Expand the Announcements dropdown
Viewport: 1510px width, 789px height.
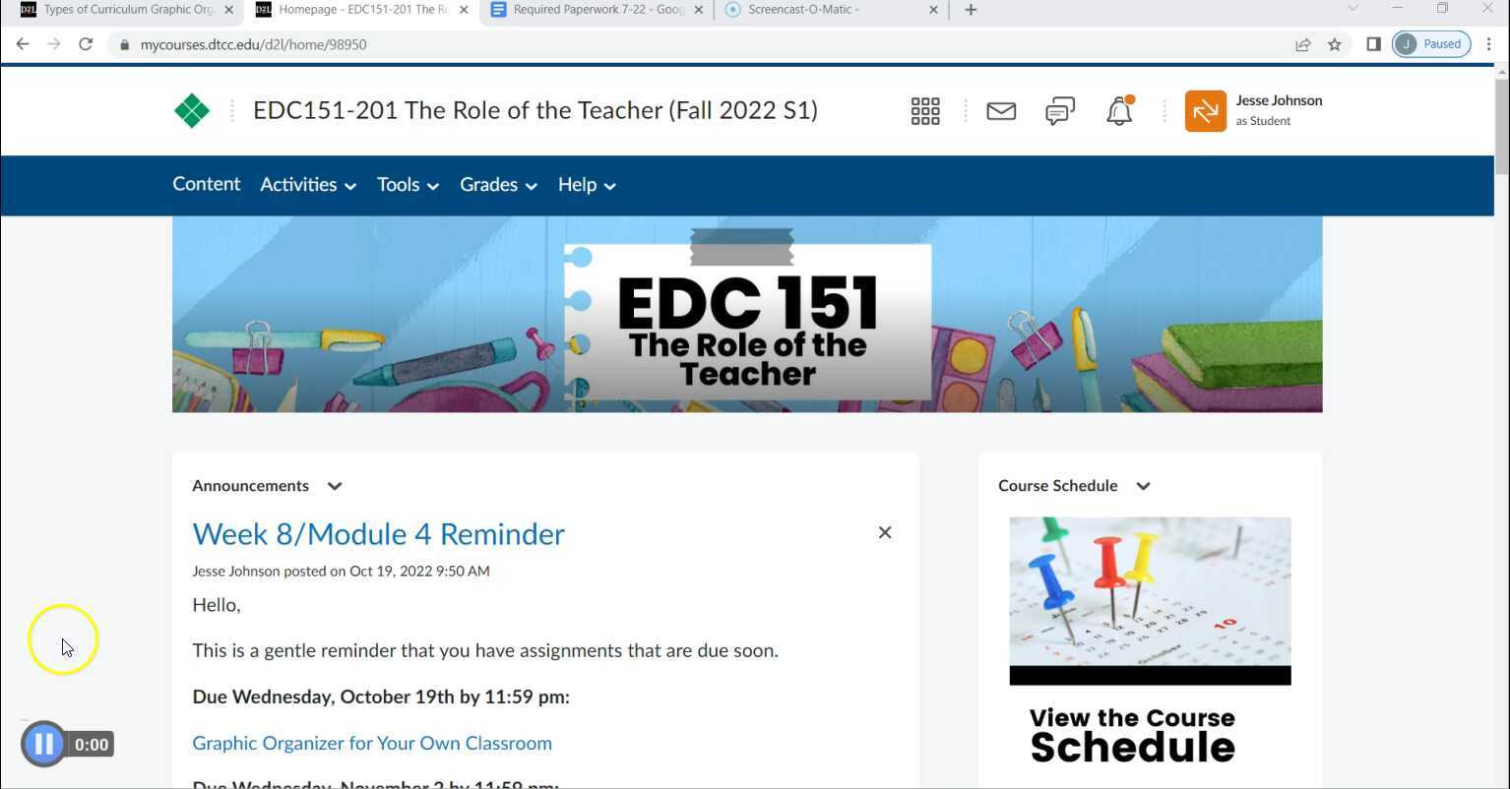click(x=334, y=485)
